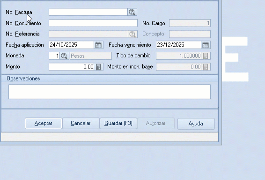Focus the No. Documento input field
The height and width of the screenshot is (180, 265).
pos(93,23)
